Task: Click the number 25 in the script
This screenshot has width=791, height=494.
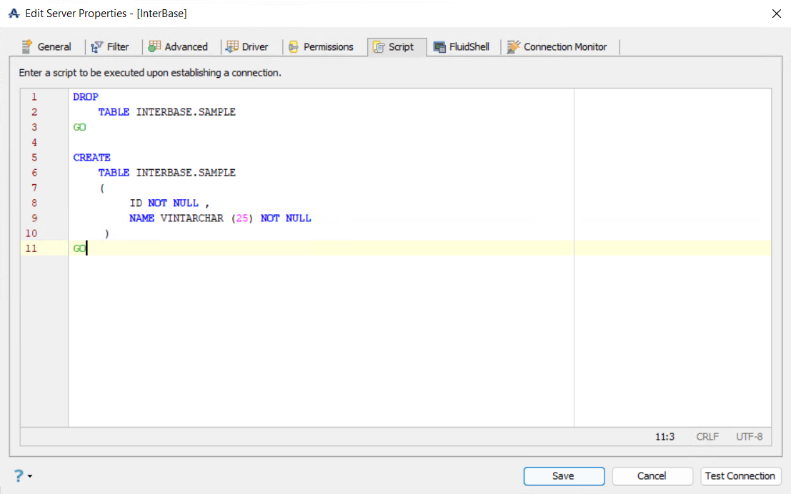Action: tap(242, 218)
